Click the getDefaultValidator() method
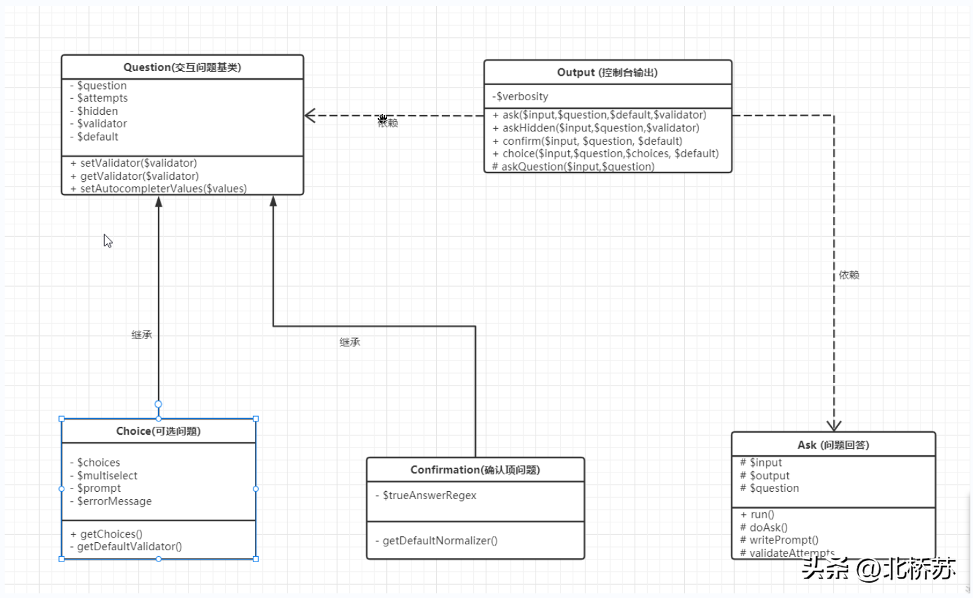This screenshot has width=973, height=598. (126, 547)
